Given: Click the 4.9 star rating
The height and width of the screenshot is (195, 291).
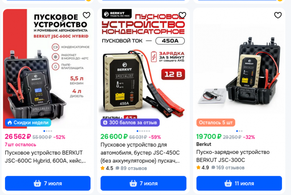Looking at the screenshot, I should (x=203, y=168).
